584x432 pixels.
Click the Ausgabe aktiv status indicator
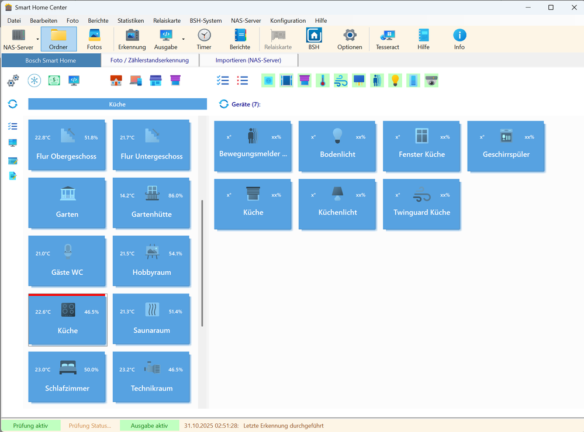pos(149,426)
